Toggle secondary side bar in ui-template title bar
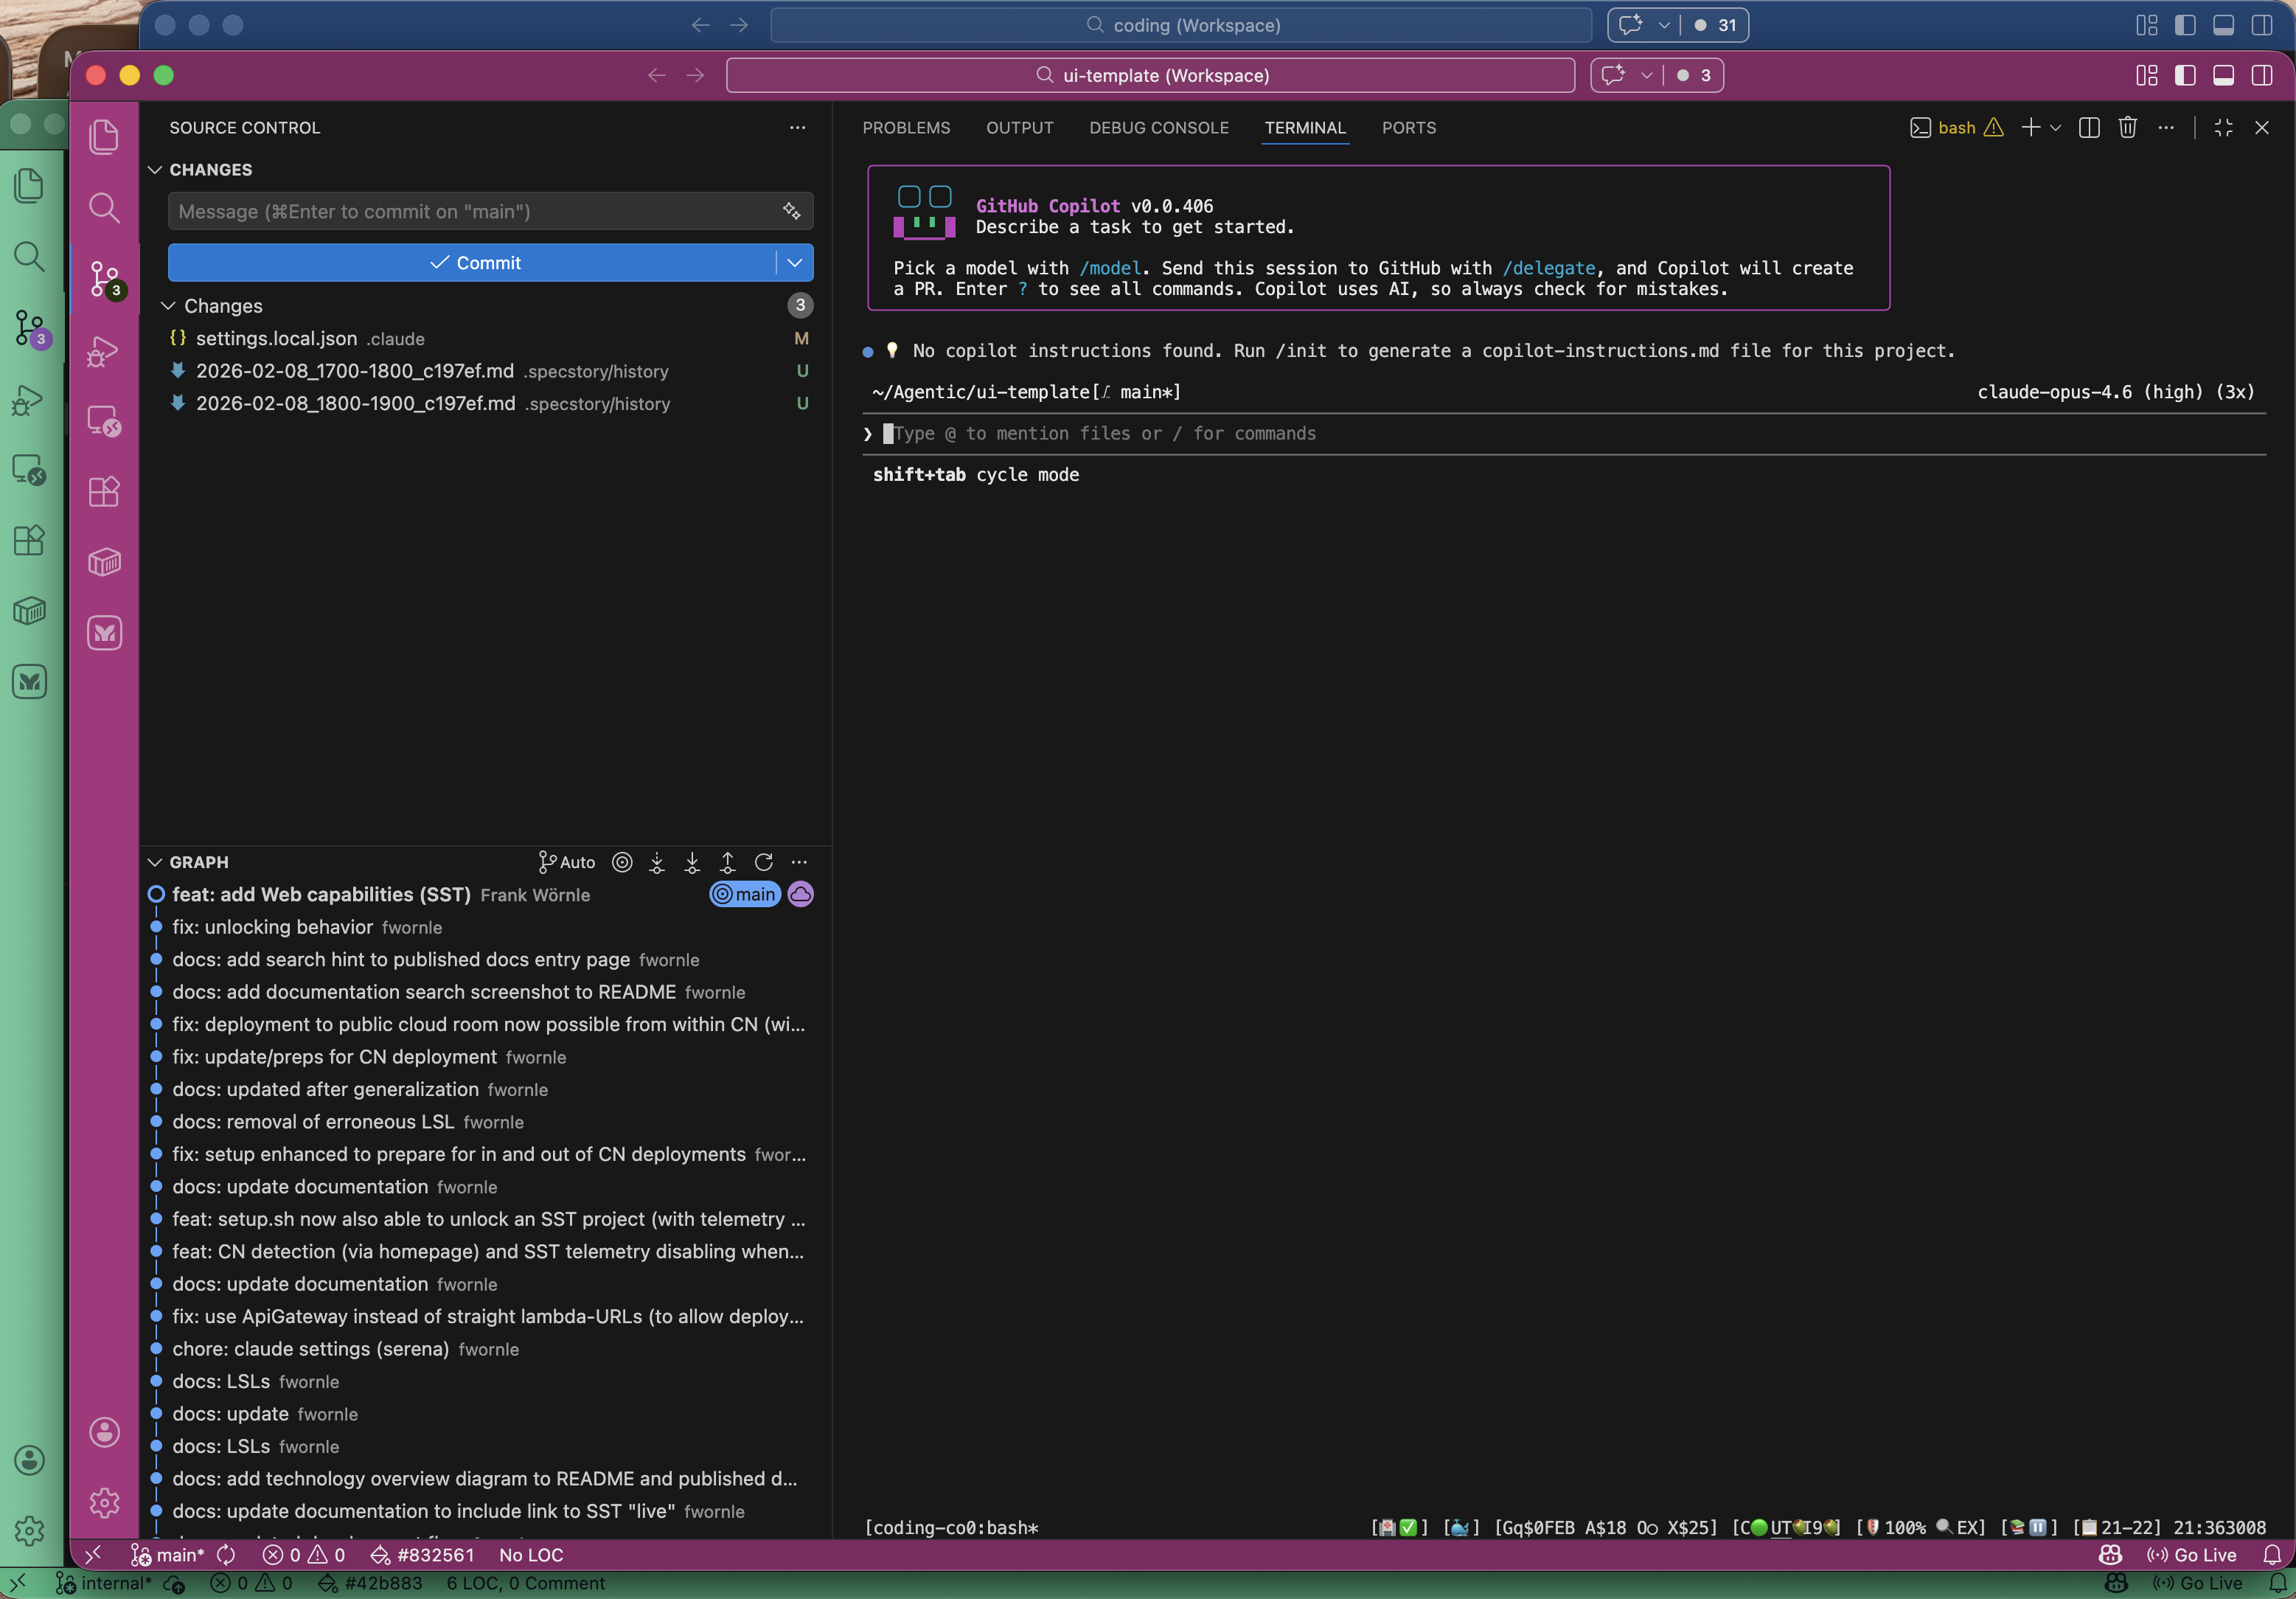 coord(2262,75)
